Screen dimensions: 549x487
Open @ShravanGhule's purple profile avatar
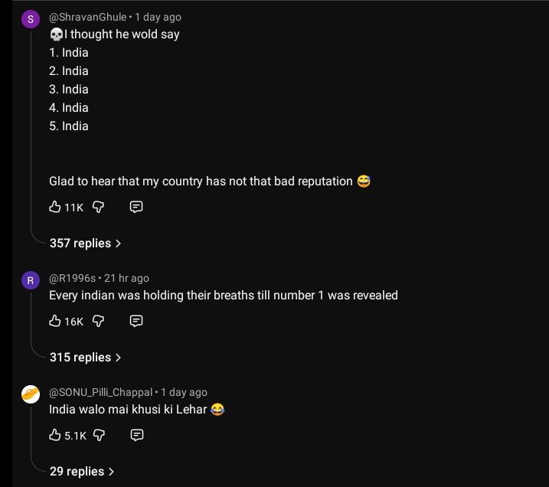pyautogui.click(x=31, y=19)
